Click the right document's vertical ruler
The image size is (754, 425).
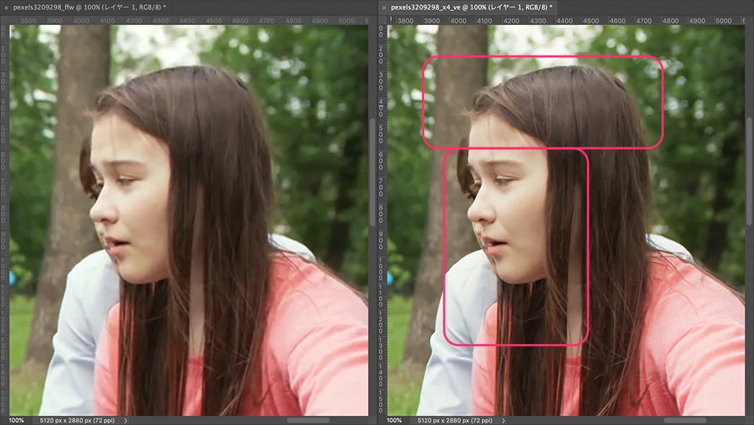(382, 221)
